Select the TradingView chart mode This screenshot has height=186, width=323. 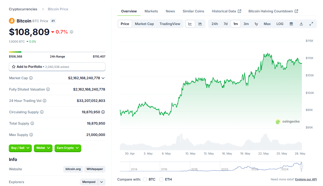coord(170,24)
